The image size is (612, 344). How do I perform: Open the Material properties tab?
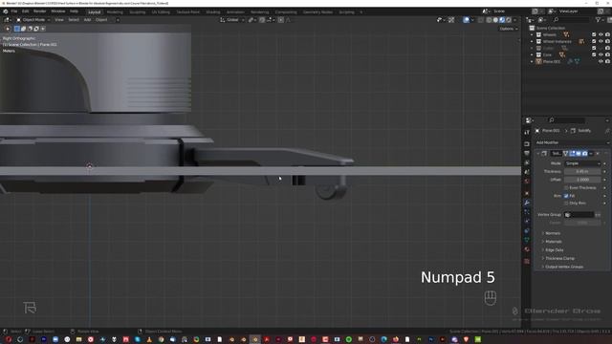527,248
